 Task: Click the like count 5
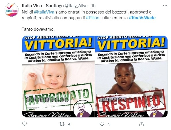(109, 124)
